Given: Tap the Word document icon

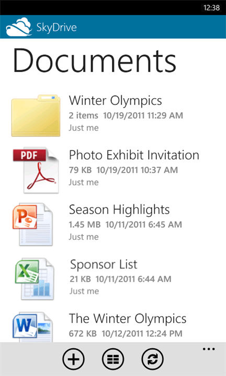Looking at the screenshot, I should click(32, 327).
